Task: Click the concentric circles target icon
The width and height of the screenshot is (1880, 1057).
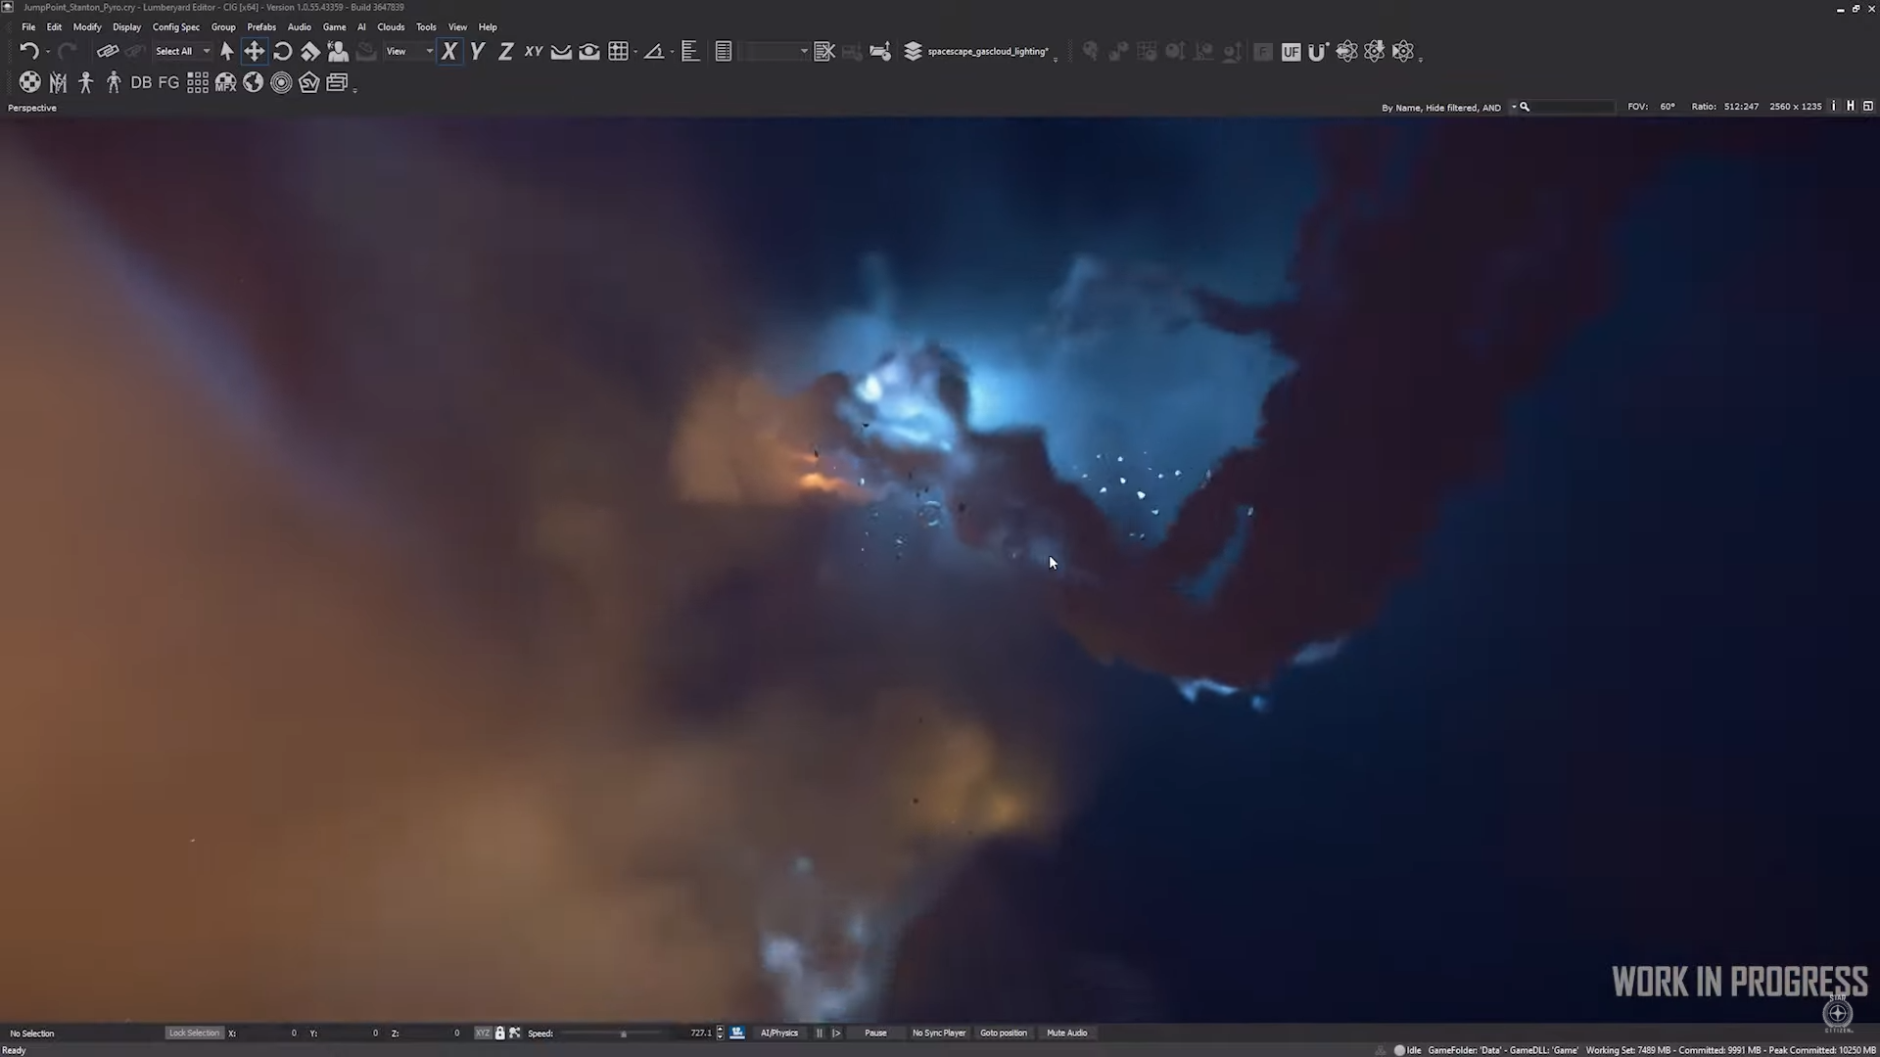Action: pos(281,82)
